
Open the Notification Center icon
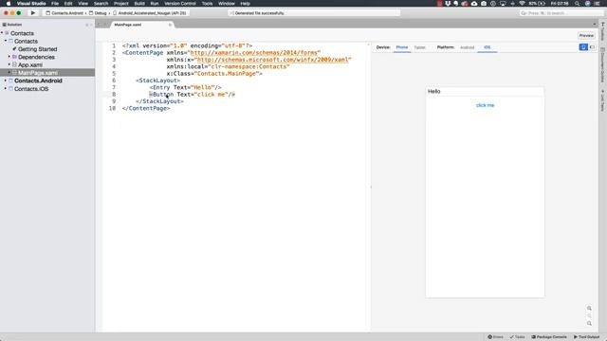(x=597, y=4)
